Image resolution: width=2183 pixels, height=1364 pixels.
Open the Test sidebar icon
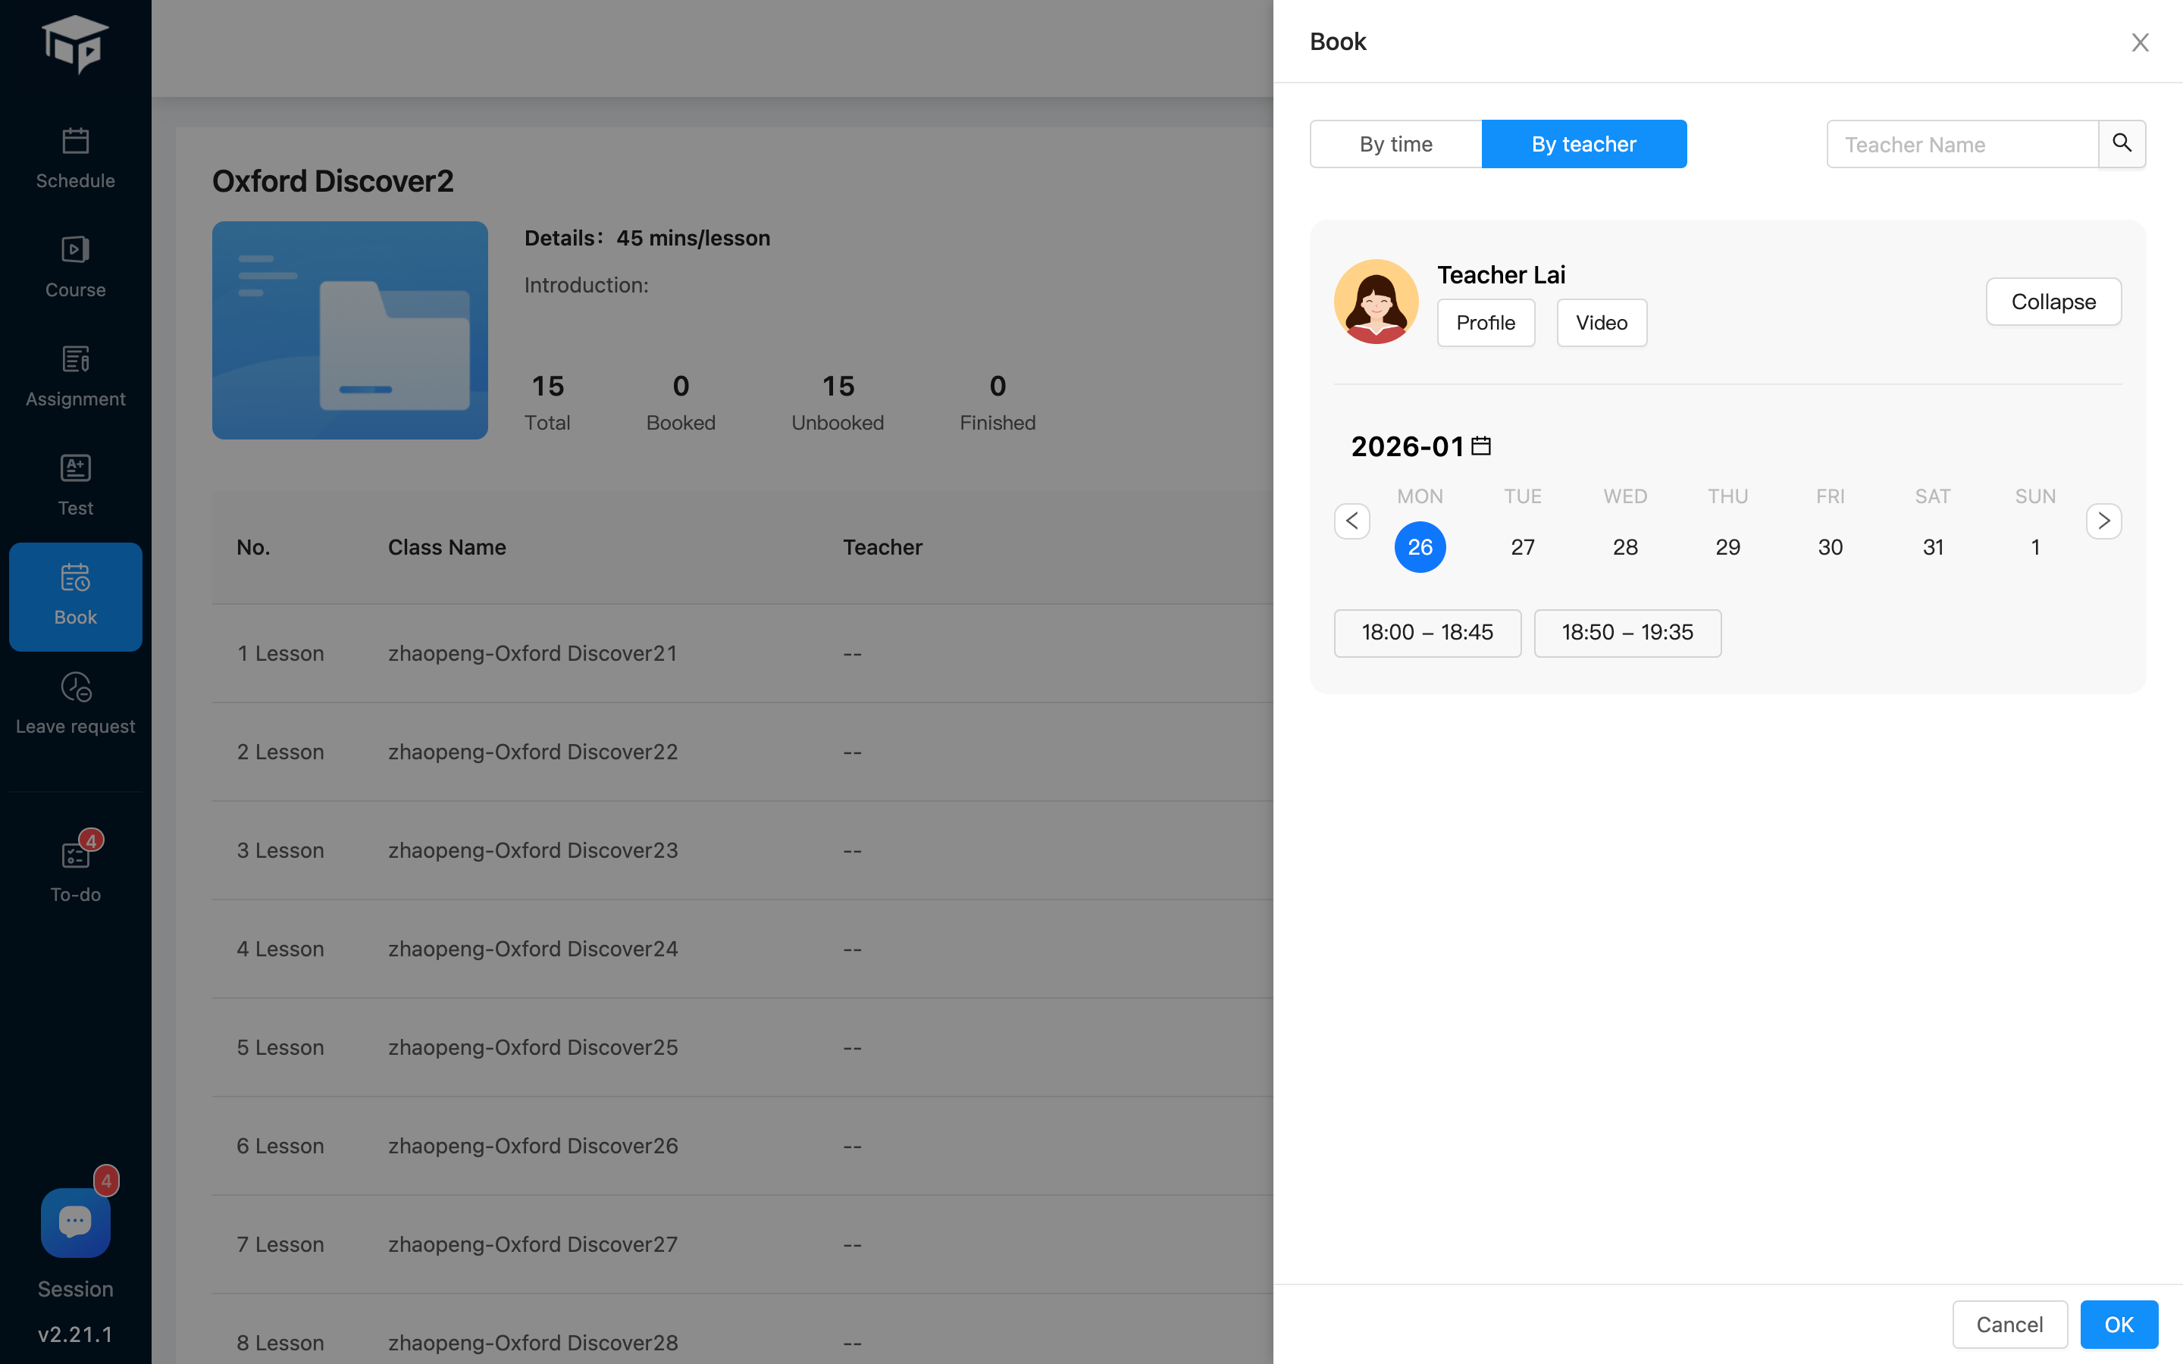pos(75,468)
